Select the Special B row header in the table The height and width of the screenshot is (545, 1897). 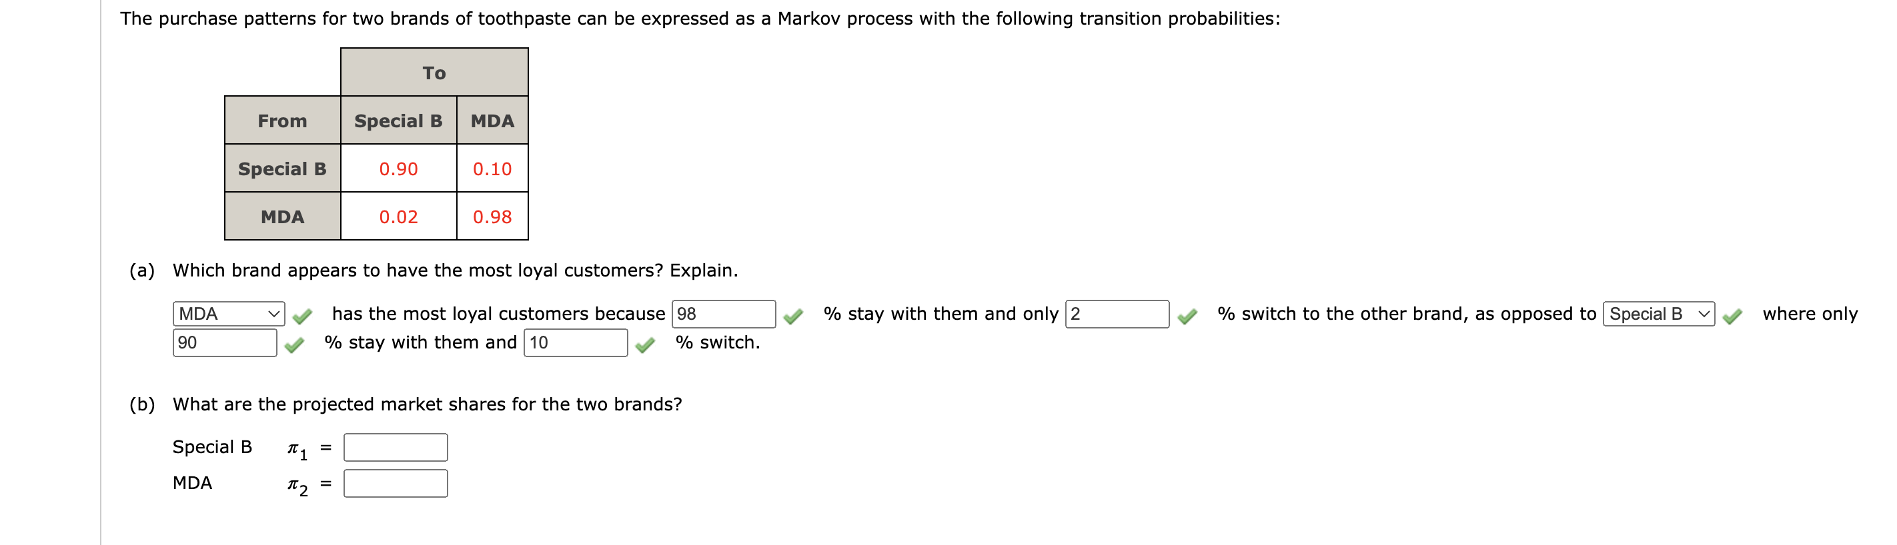tap(283, 169)
